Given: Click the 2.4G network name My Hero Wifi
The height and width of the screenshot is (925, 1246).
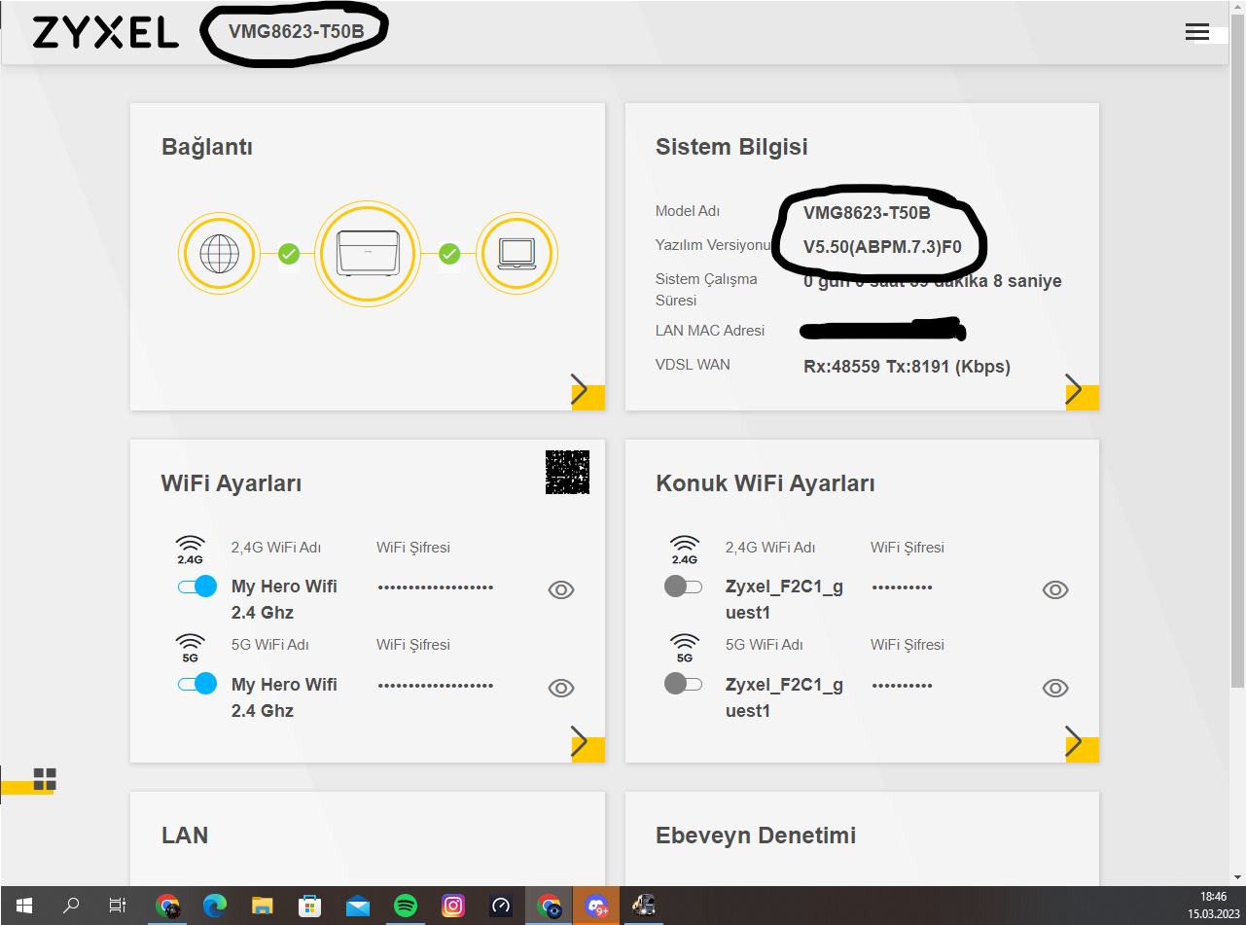Looking at the screenshot, I should [x=284, y=599].
